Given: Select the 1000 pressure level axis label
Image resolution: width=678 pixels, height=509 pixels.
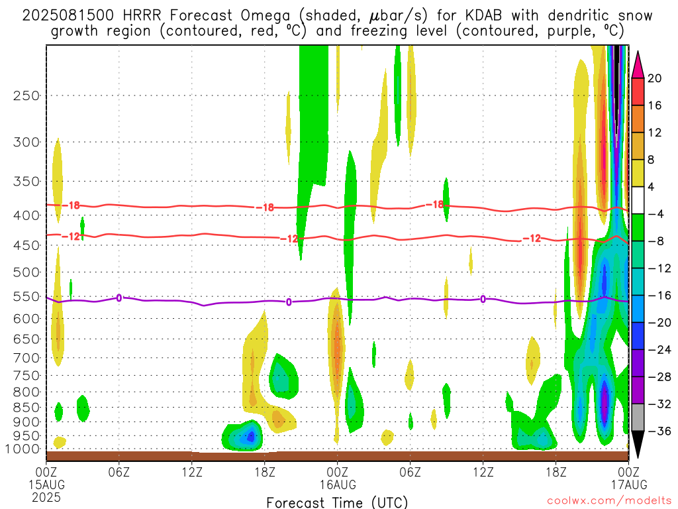Looking at the screenshot, I should click(x=23, y=449).
